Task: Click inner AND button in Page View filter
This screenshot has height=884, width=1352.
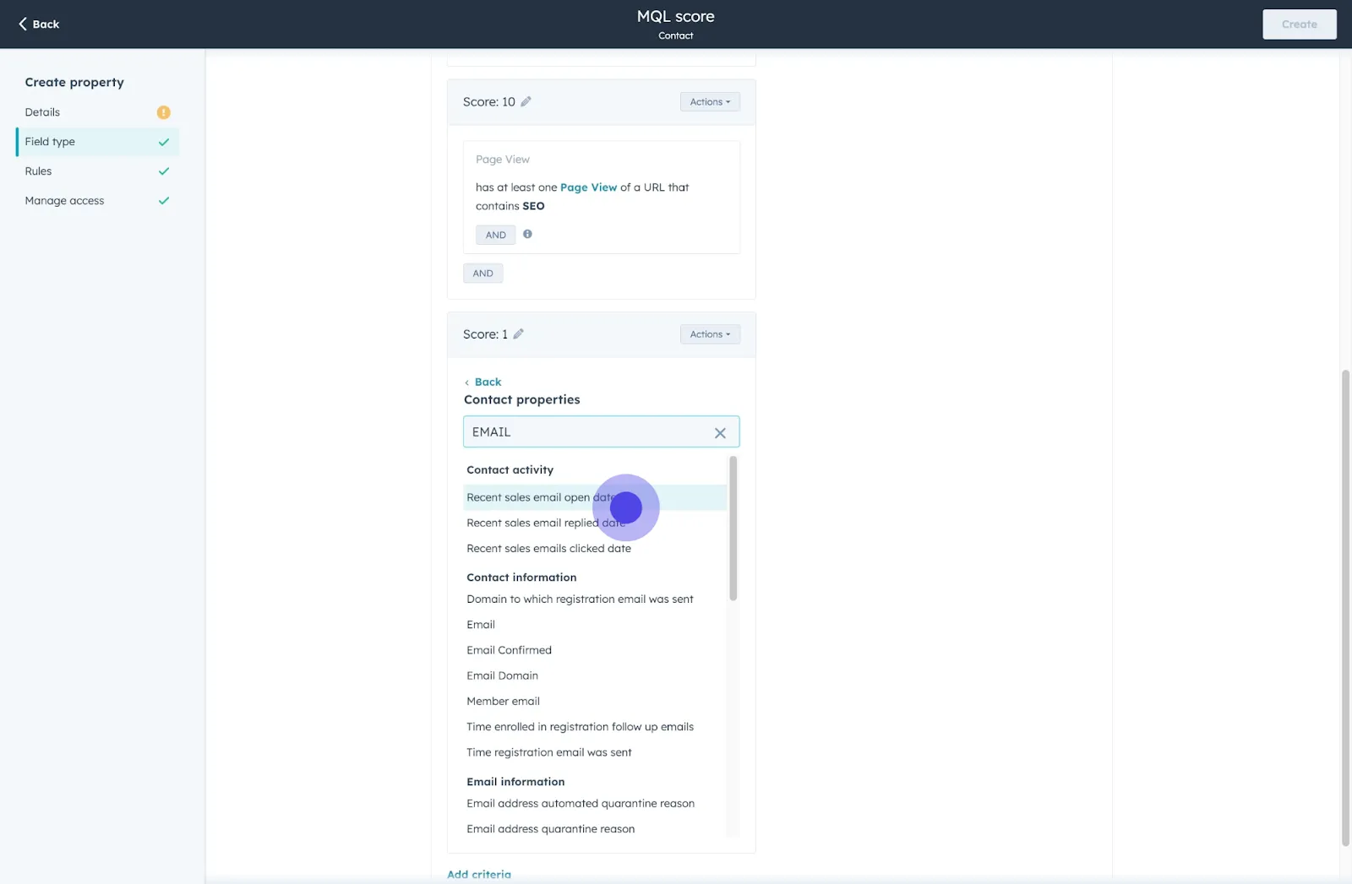Action: pyautogui.click(x=496, y=235)
